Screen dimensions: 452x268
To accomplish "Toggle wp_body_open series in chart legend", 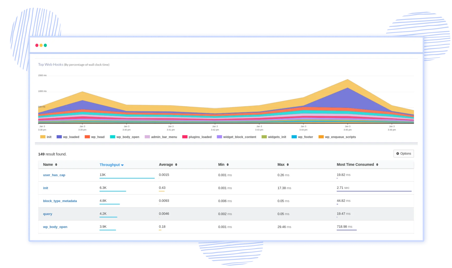I will tap(125, 137).
